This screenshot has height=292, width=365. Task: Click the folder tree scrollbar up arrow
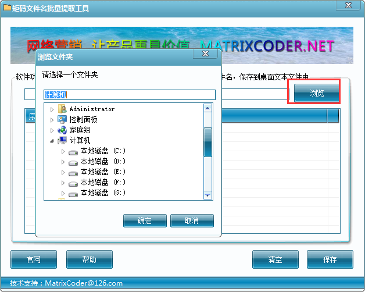coord(207,108)
